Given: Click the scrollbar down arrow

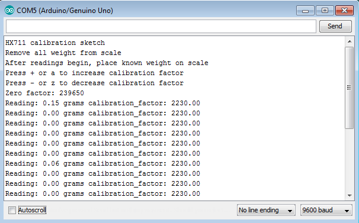Looking at the screenshot, I should pos(350,195).
